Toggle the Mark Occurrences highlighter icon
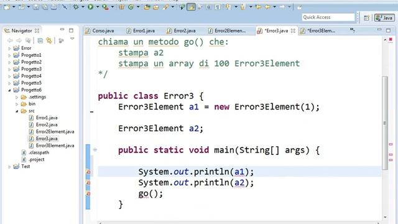The height and width of the screenshot is (224, 398). coord(191,7)
